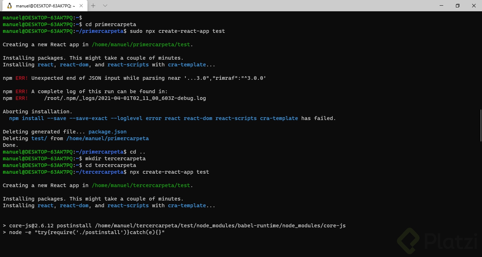Click the 'Done.' line
Image resolution: width=482 pixels, height=257 pixels.
tap(11, 145)
